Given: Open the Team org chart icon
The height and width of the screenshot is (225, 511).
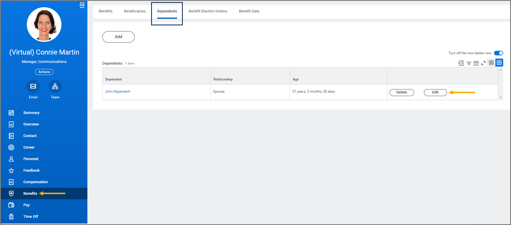Looking at the screenshot, I should 55,86.
